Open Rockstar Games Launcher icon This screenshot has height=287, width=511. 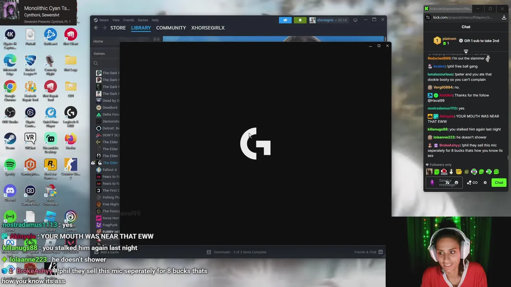pyautogui.click(x=50, y=169)
